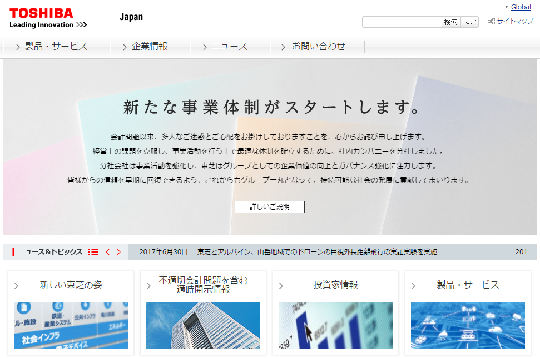Open the 新しい東芝の姿 card title

pyautogui.click(x=71, y=285)
